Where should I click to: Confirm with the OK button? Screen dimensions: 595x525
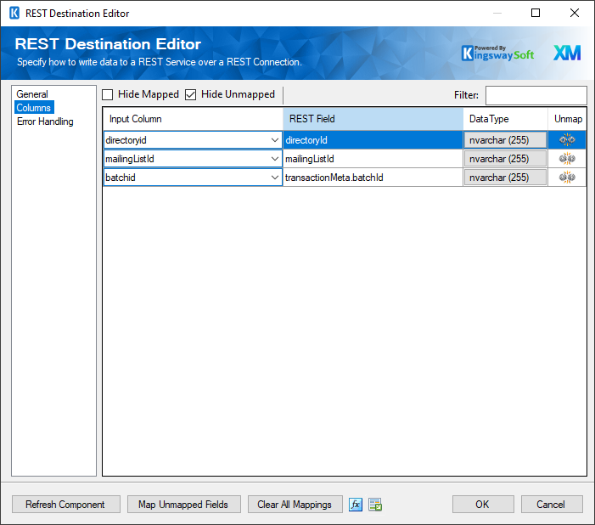click(483, 504)
